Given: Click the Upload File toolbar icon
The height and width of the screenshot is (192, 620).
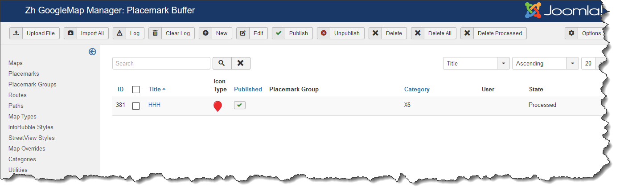Looking at the screenshot, I should pyautogui.click(x=16, y=33).
